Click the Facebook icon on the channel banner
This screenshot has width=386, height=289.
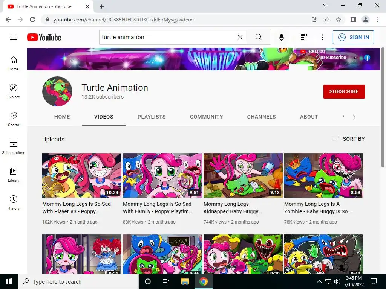(x=367, y=58)
